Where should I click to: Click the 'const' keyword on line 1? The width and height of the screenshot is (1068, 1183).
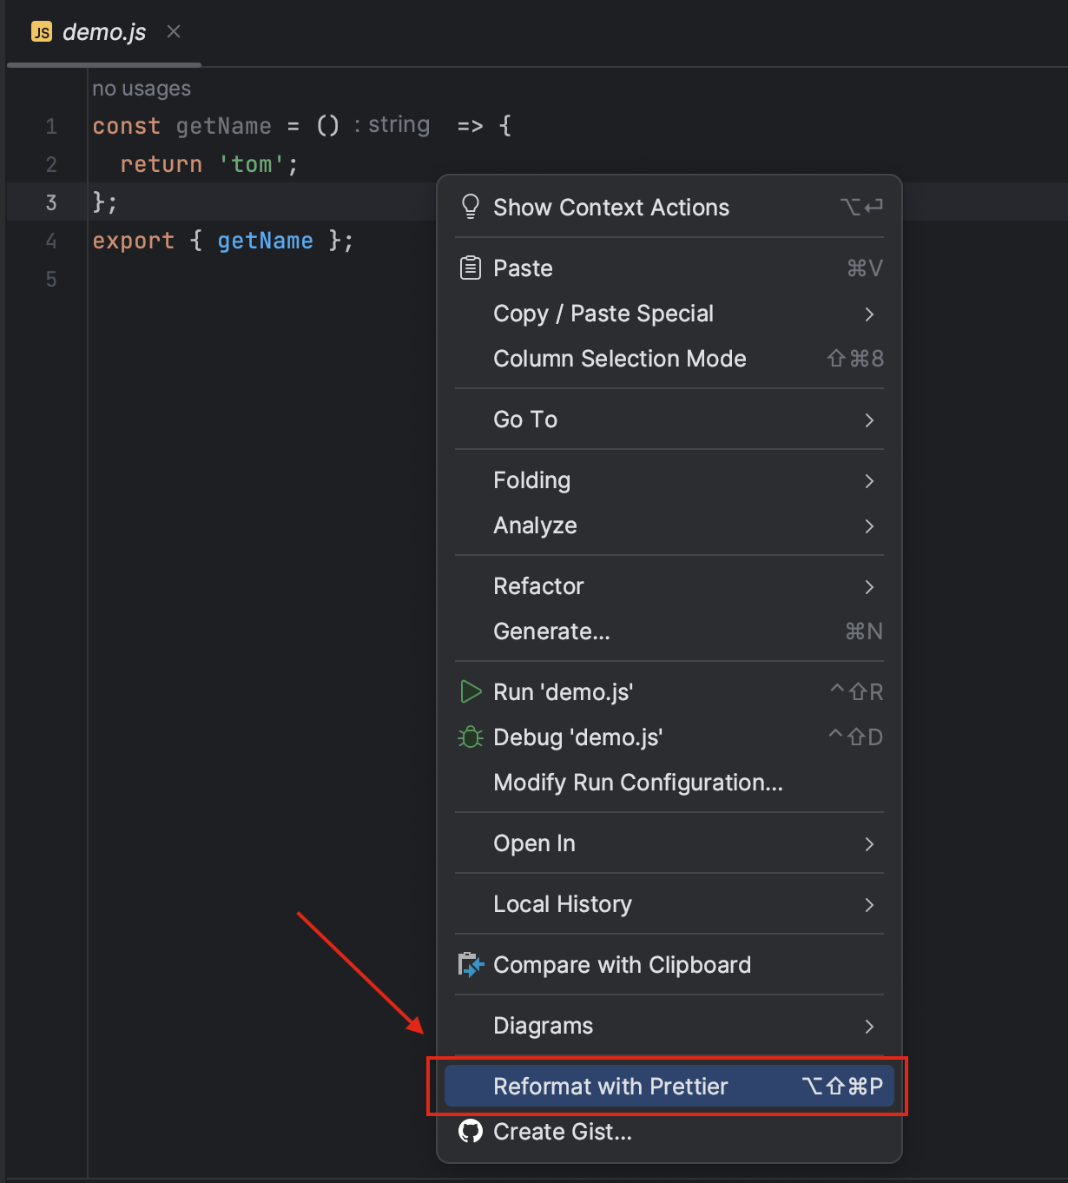pyautogui.click(x=127, y=126)
